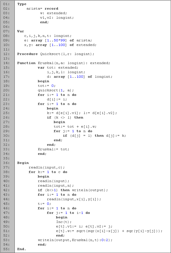Click the main "Begin" keyword on line 36
This screenshot has width=171, height=253.
point(23,163)
